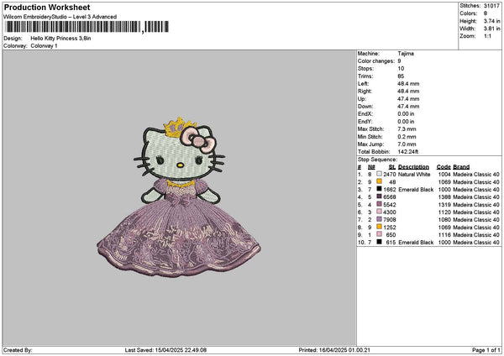Screen dimensions: 504x356
Task: Select the white swatch for 2470 stitches
Action: (380, 174)
